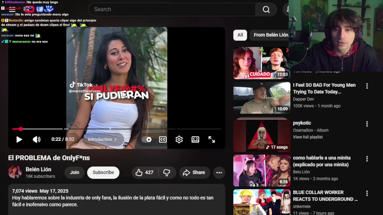Focus the Search input field

click(172, 9)
